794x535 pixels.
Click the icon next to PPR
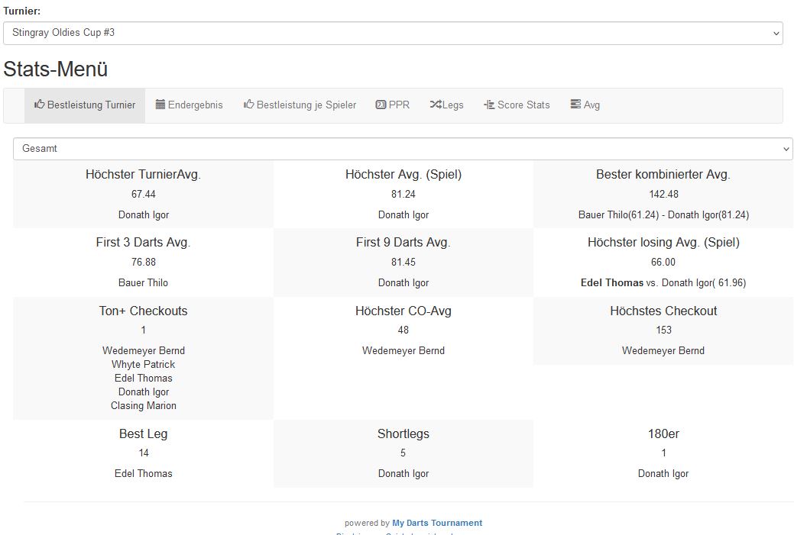(380, 105)
